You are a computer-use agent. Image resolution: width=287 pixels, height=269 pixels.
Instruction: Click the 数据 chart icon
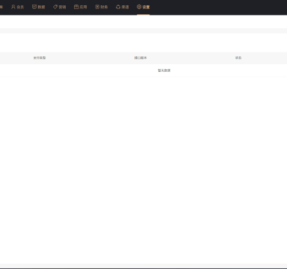point(34,7)
